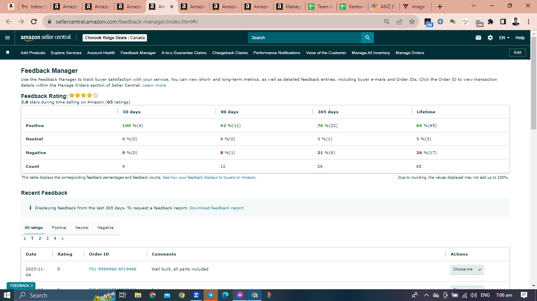Open Feedback Manager in the navigation bar

point(138,53)
